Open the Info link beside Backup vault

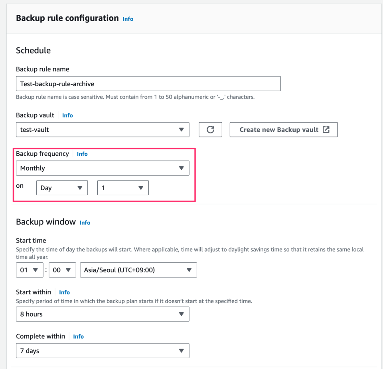[67, 115]
